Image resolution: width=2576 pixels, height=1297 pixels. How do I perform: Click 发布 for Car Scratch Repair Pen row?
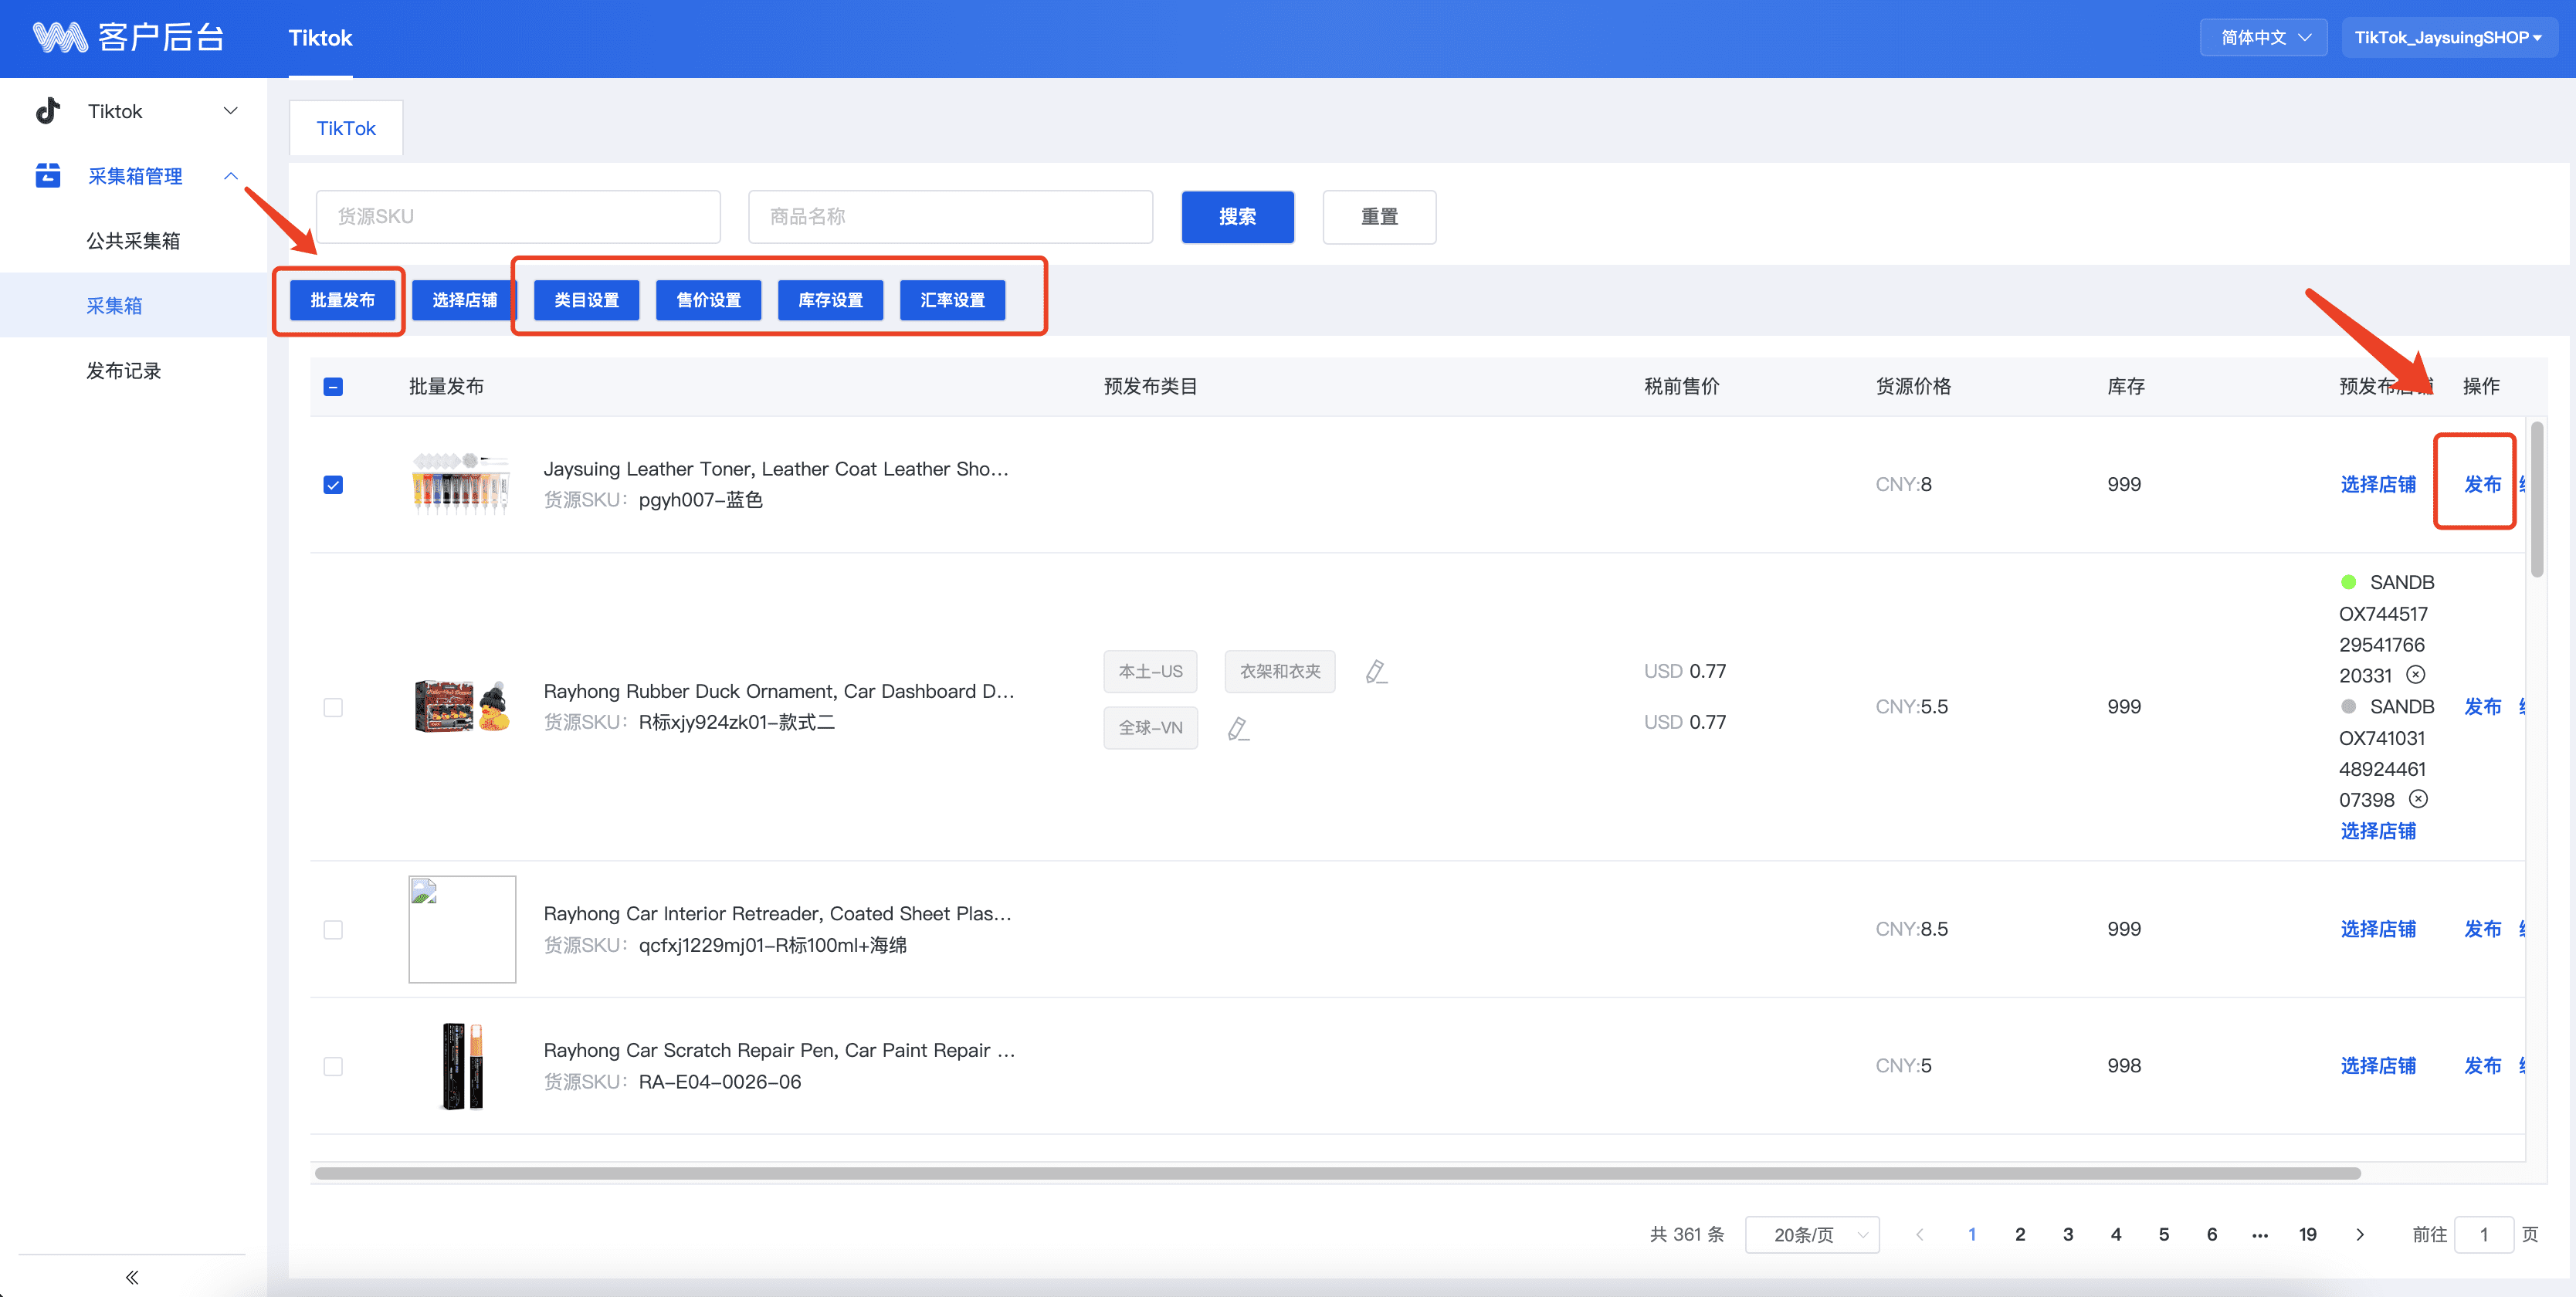point(2482,1066)
